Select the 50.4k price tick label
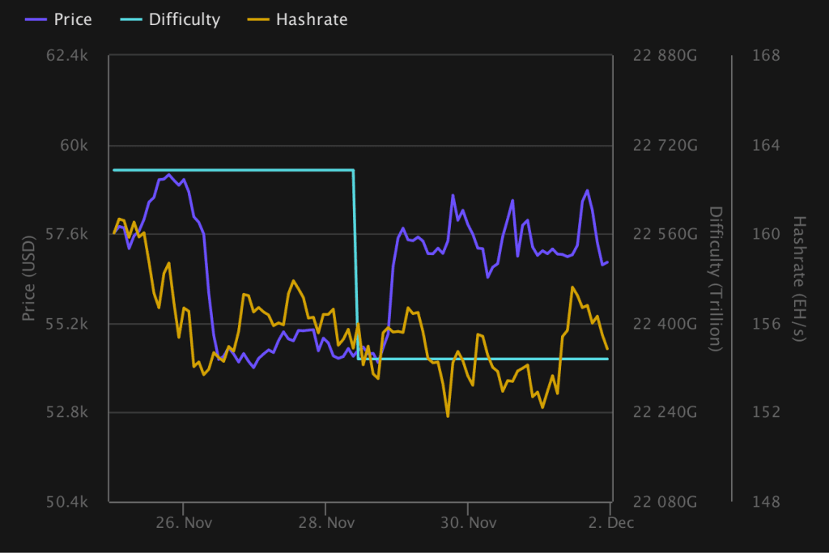The width and height of the screenshot is (829, 553). 66,501
